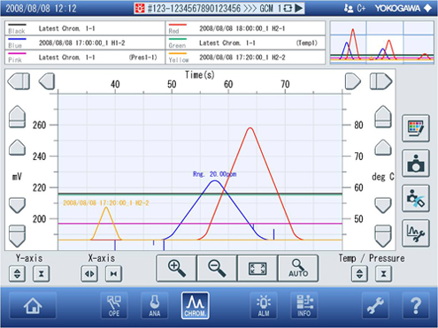
Task: Click the AUTO zoom button
Action: (x=298, y=269)
